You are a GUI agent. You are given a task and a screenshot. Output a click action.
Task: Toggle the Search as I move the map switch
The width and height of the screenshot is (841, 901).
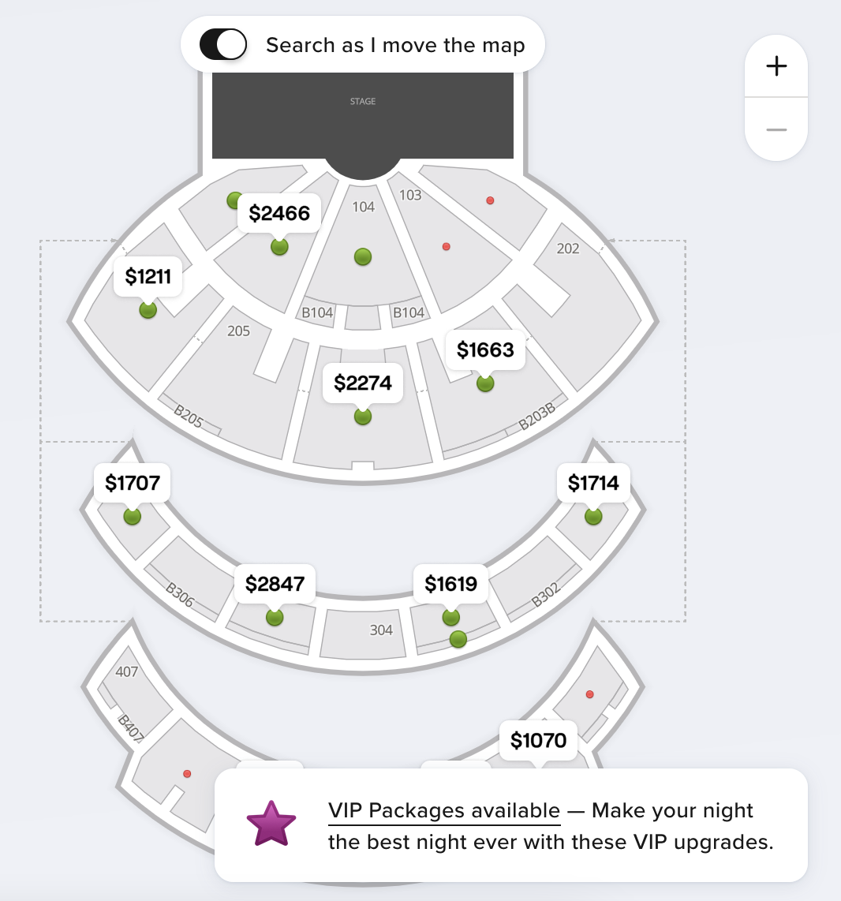(223, 45)
